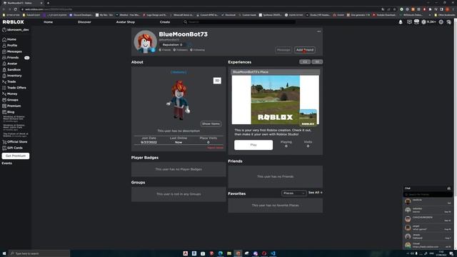Open the Avatar sidebar item

pyautogui.click(x=9, y=64)
